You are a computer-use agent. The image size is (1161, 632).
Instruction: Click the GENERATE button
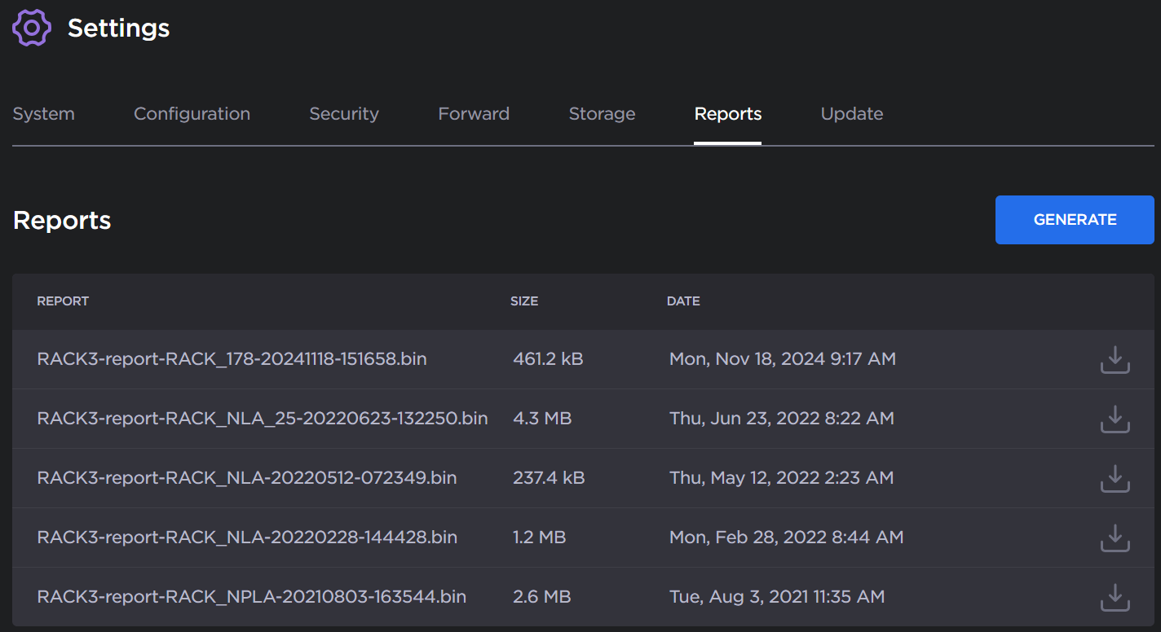click(1074, 219)
